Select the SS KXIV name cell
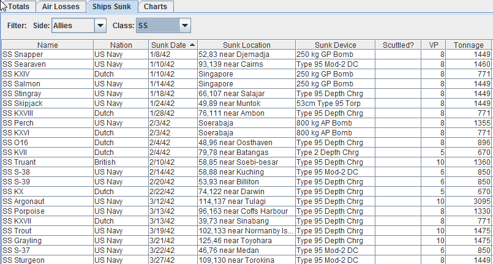 pyautogui.click(x=48, y=74)
